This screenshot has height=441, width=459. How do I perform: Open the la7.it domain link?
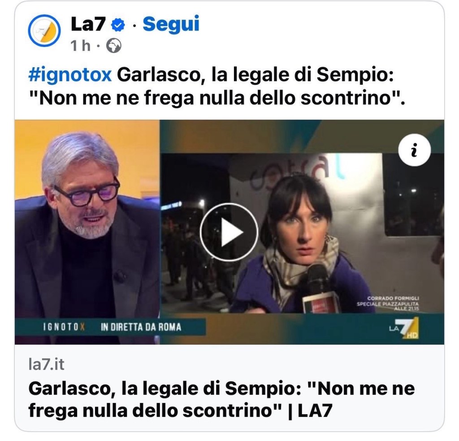[46, 364]
